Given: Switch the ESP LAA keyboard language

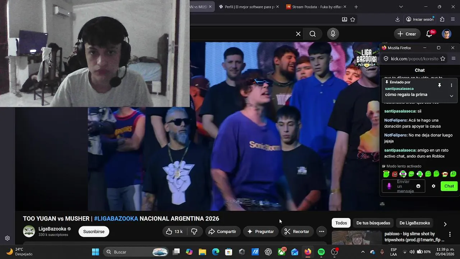Looking at the screenshot, I should (x=394, y=252).
